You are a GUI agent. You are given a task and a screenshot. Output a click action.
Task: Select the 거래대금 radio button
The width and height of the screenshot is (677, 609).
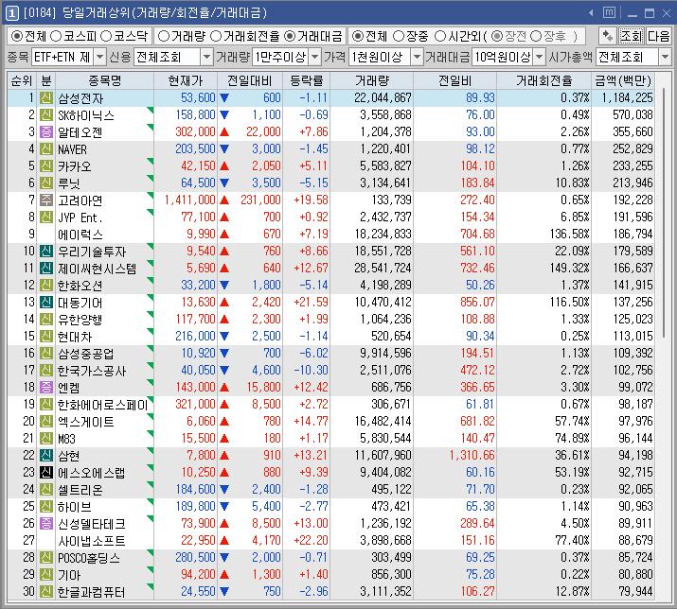tap(290, 36)
